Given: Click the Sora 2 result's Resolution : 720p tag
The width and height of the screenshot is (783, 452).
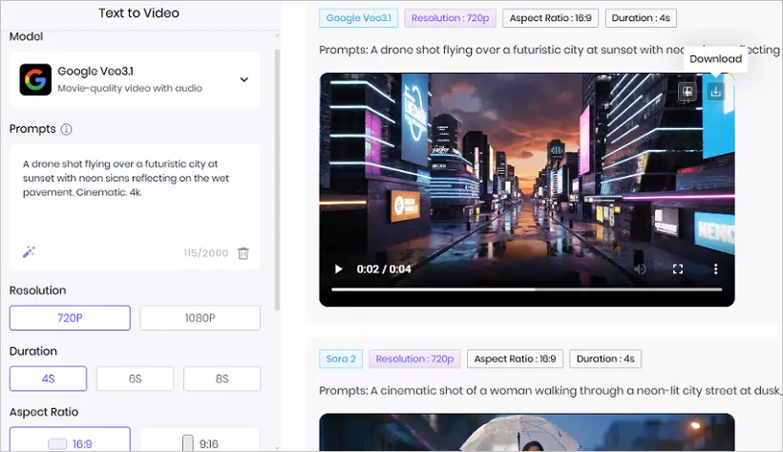Looking at the screenshot, I should [414, 359].
